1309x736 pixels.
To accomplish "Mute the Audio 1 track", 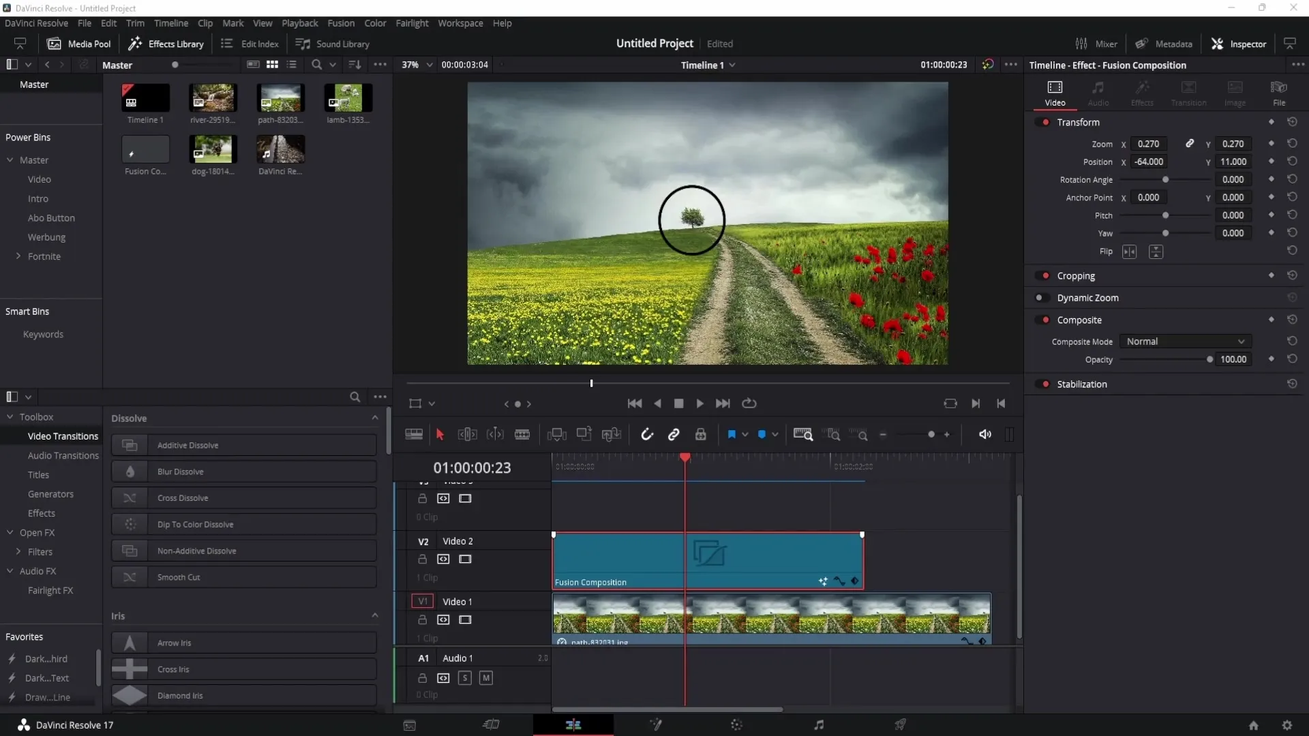I will tap(485, 677).
